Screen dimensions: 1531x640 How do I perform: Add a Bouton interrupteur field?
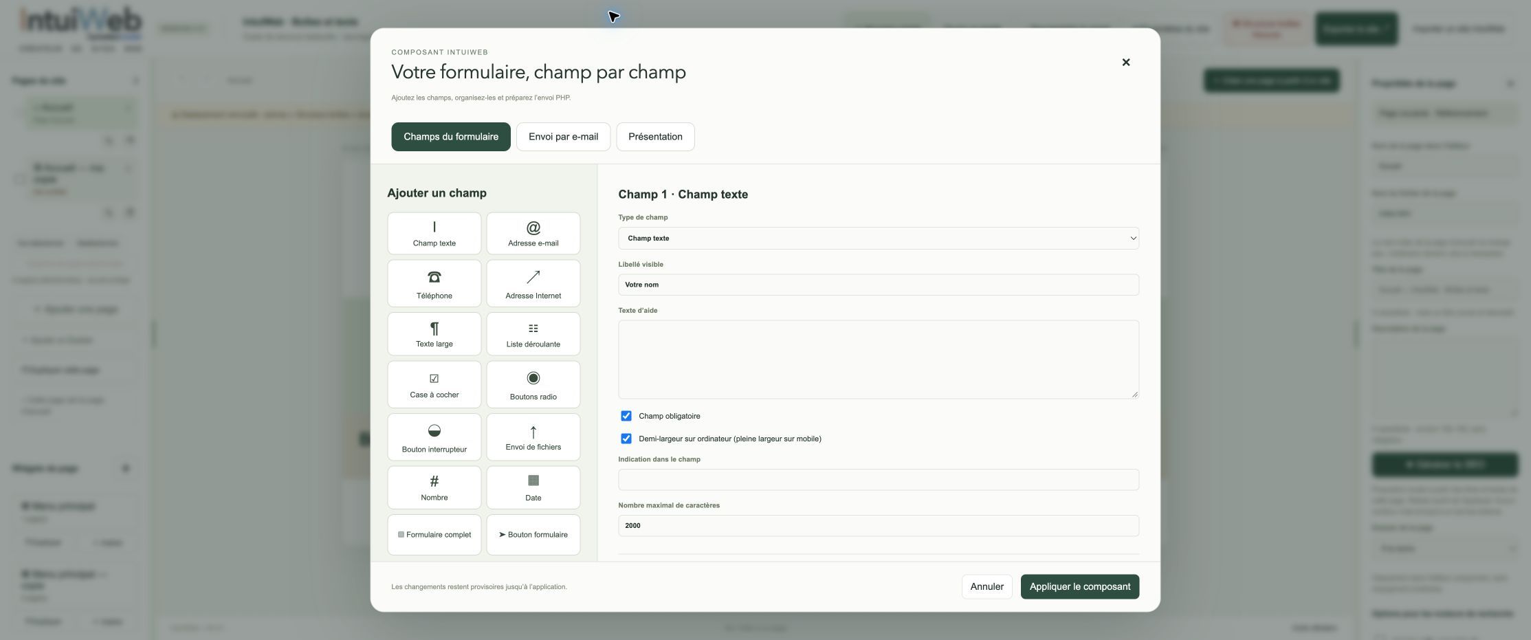pyautogui.click(x=434, y=437)
